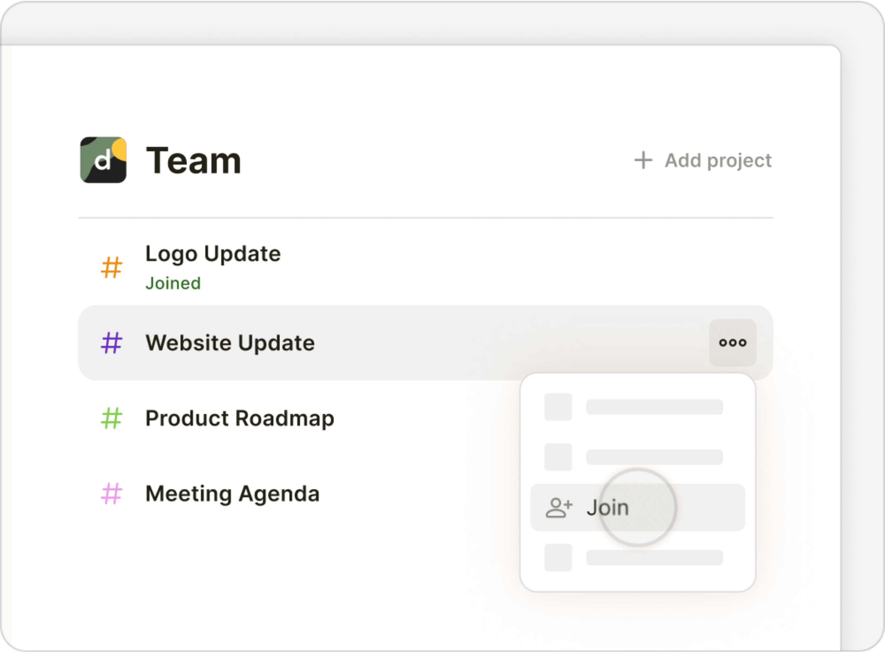
Task: Click the add-person icon in the menu
Action: 559,508
